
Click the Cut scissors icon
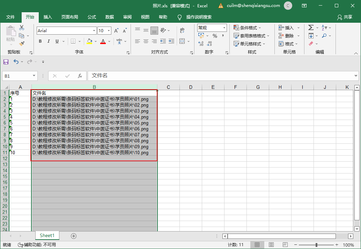(22, 28)
